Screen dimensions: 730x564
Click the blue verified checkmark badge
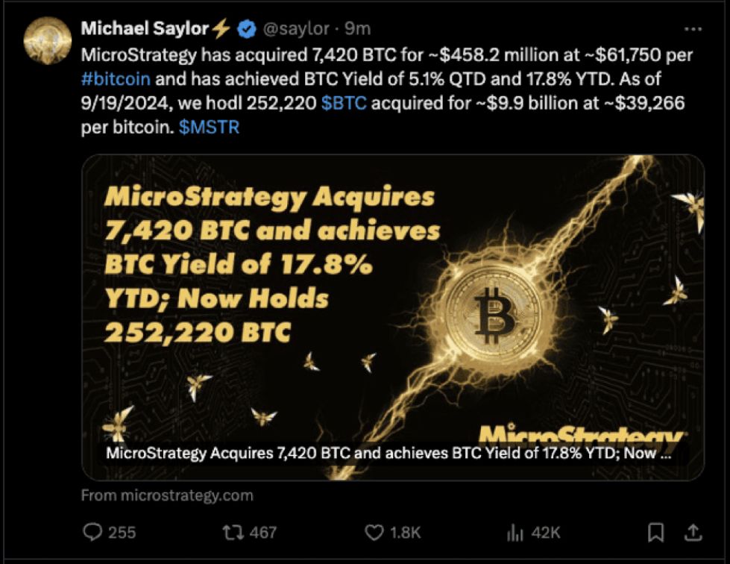click(247, 29)
